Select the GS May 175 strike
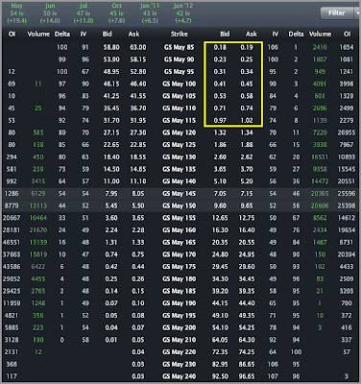361x384 pixels. [x=180, y=267]
